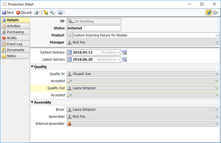221x143 pixels.
Task: Toggle the pin window icon
Action: [209, 13]
